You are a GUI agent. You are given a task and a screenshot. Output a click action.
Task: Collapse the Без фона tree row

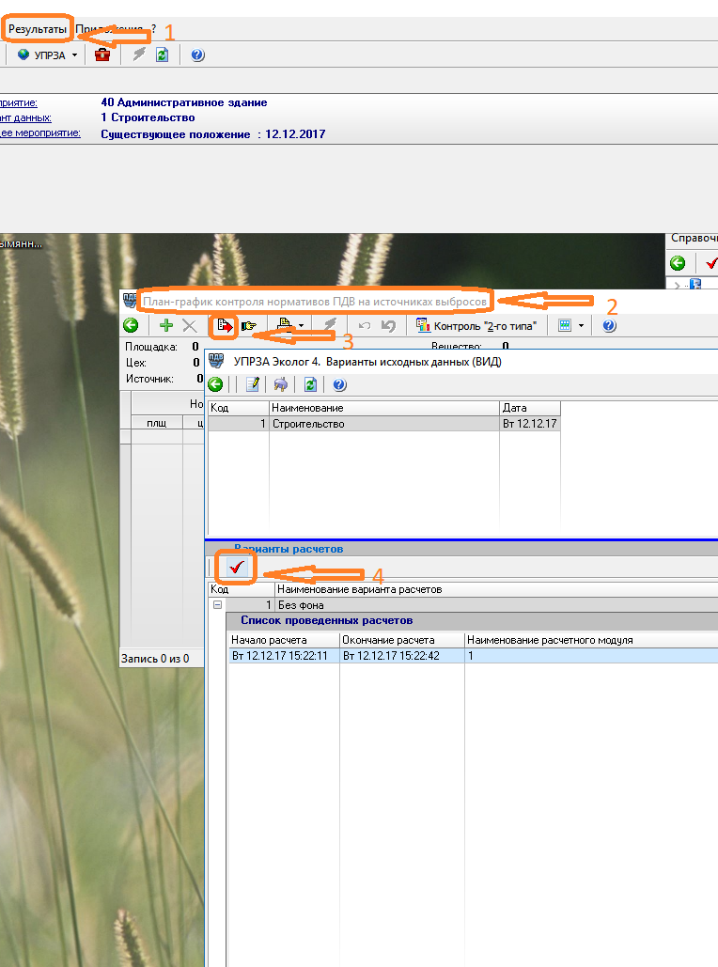coord(217,605)
